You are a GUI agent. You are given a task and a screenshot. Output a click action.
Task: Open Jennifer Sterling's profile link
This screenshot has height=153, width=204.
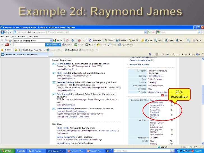point(65,82)
